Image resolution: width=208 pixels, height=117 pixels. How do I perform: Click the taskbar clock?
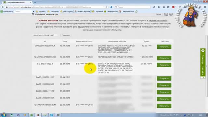point(200,115)
